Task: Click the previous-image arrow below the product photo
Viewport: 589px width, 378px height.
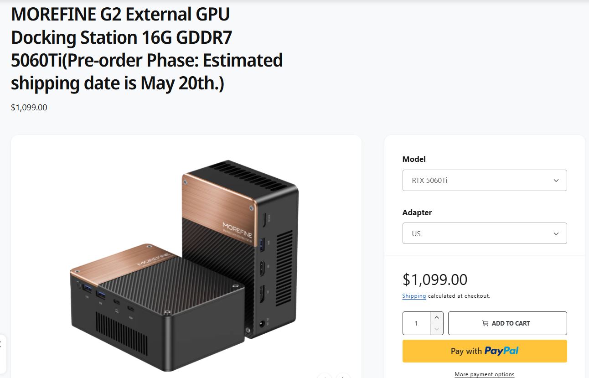Action: pyautogui.click(x=325, y=377)
